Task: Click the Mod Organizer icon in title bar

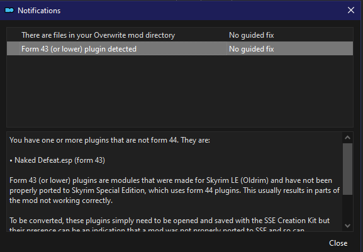Action: point(9,11)
